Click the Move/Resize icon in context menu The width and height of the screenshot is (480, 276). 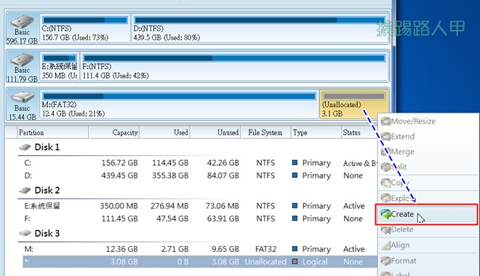(385, 121)
